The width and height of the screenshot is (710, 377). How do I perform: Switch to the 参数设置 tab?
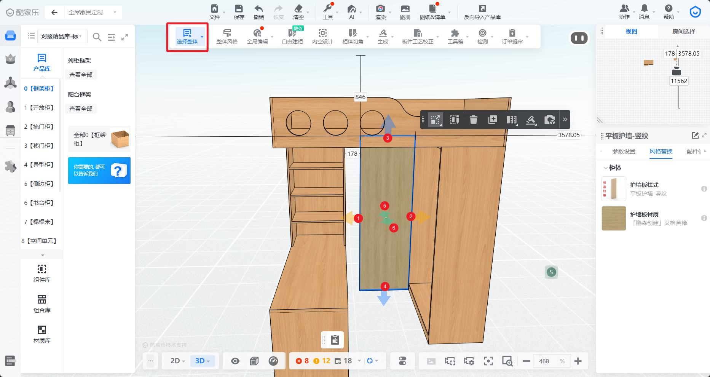click(624, 152)
